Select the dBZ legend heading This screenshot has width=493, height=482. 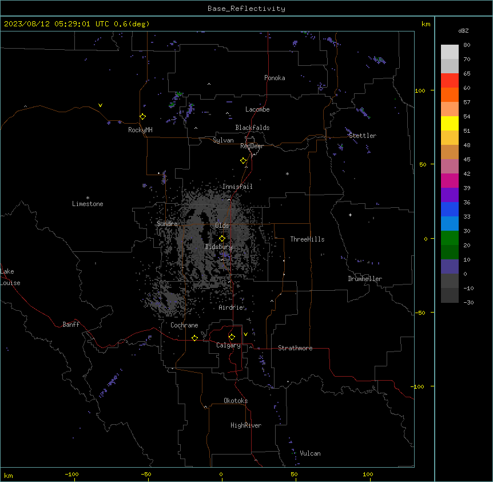463,31
